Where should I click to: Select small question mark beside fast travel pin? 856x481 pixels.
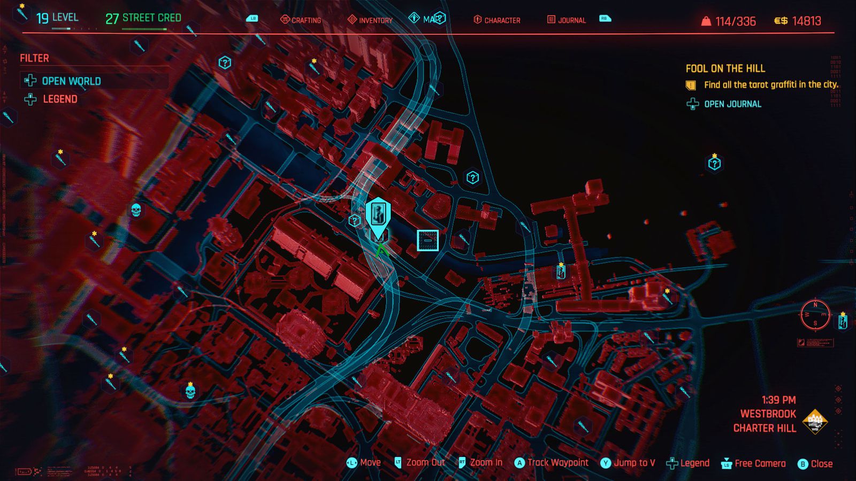tap(354, 220)
